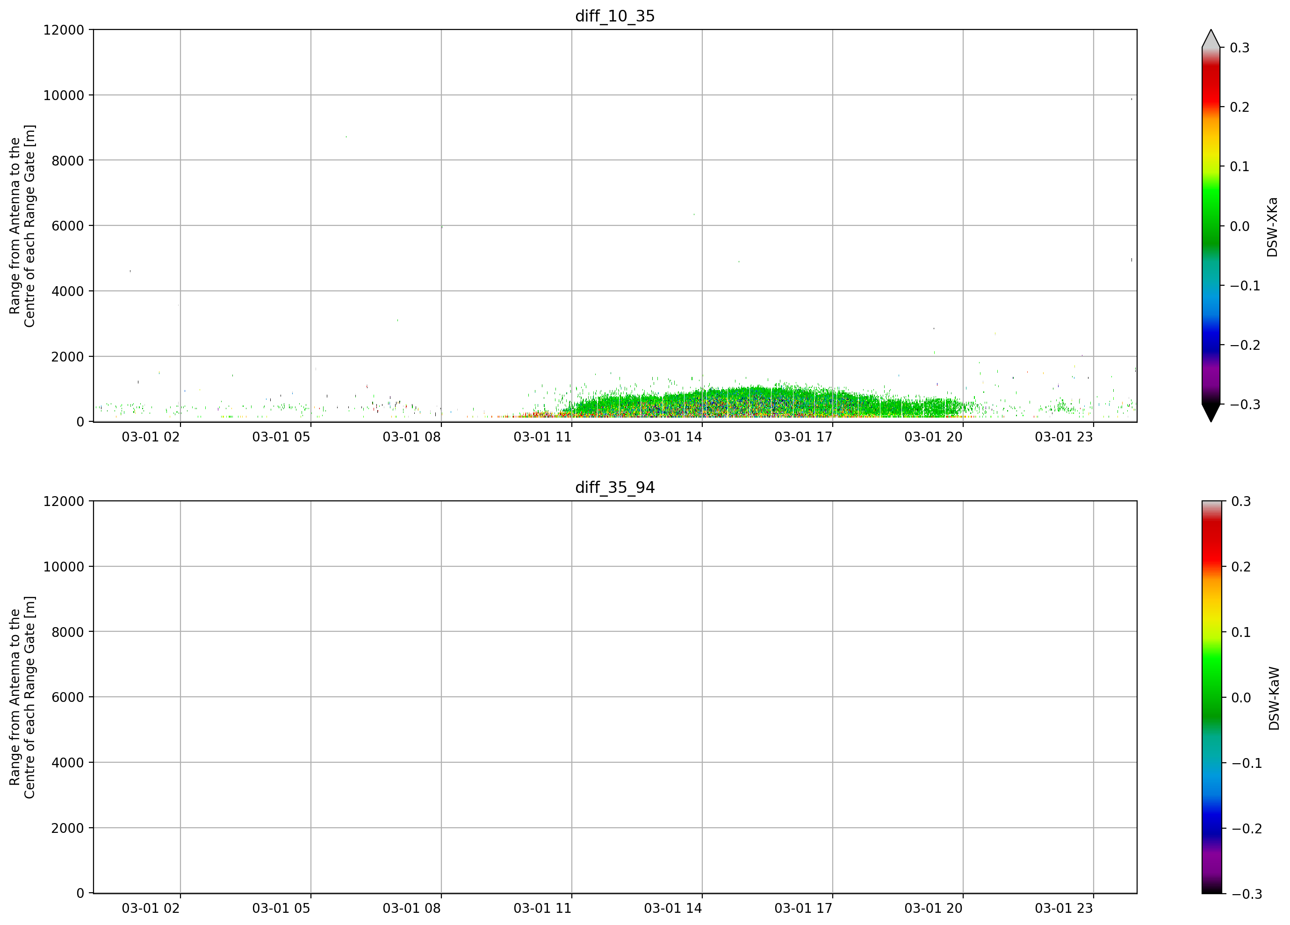Screen dimensions: 1290x925
Task: Click the −0.2 tick on the DSW-KaW colorbar
Action: point(1246,828)
